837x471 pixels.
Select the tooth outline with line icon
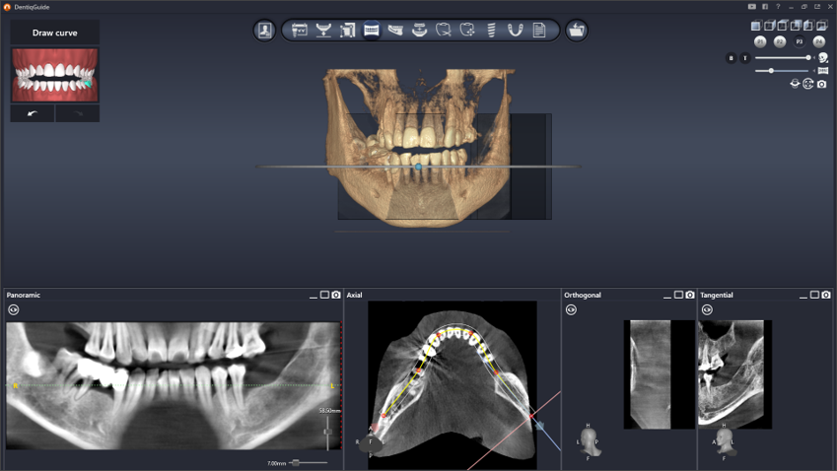(444, 30)
